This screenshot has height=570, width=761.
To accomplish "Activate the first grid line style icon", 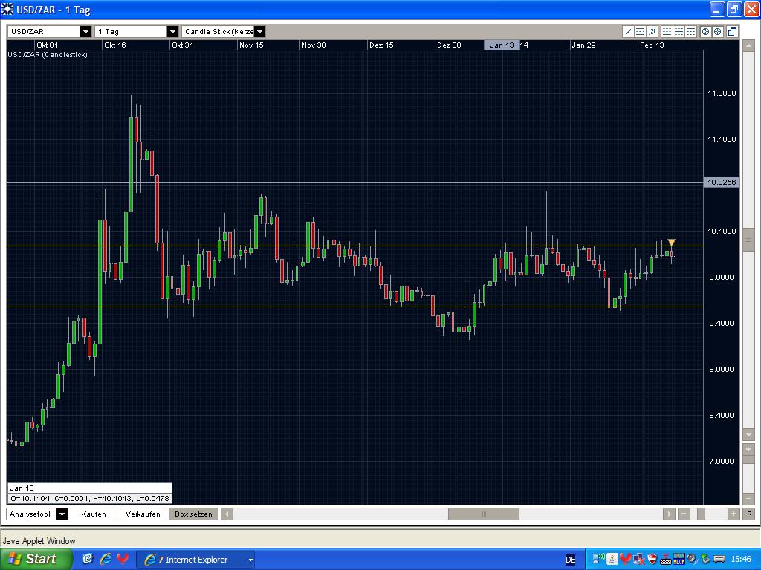I will pyautogui.click(x=667, y=32).
